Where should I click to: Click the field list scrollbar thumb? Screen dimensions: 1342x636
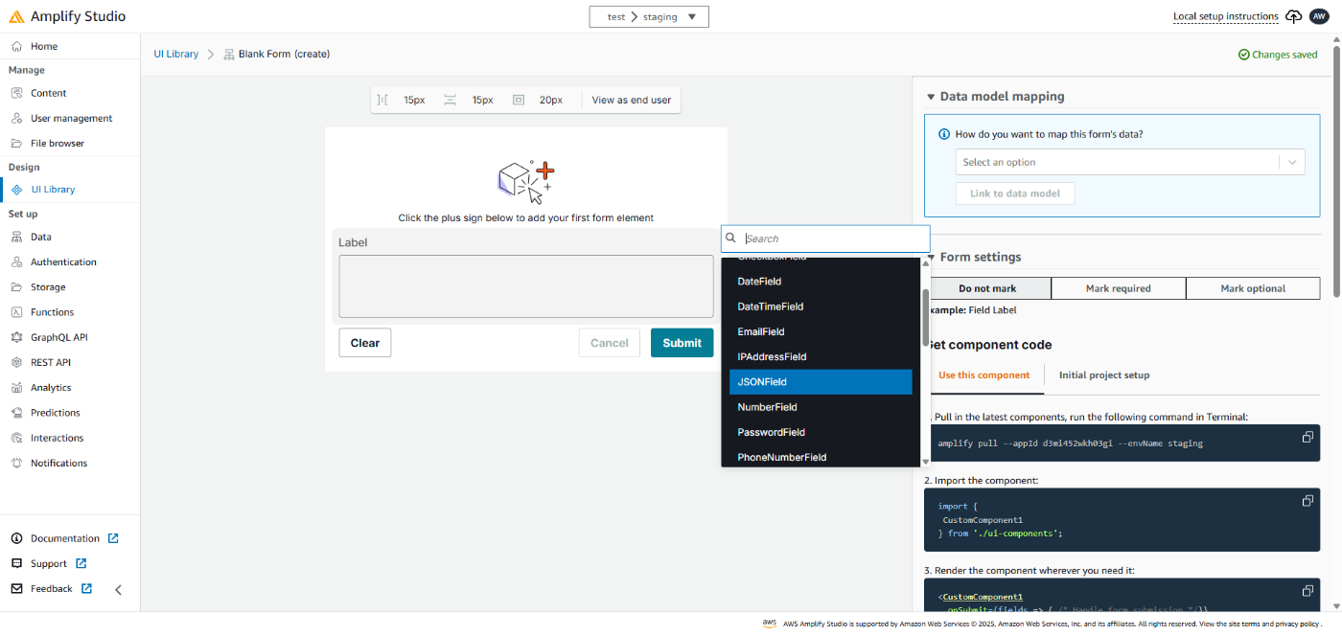coord(925,316)
